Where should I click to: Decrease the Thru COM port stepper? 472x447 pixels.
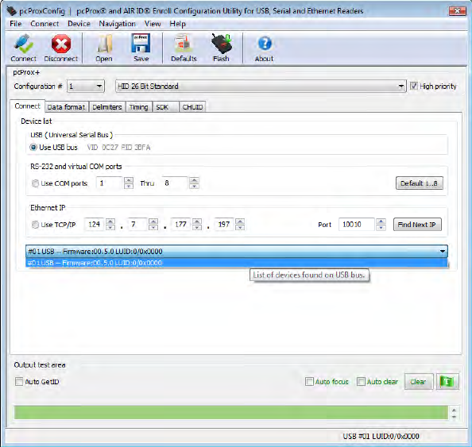[194, 187]
